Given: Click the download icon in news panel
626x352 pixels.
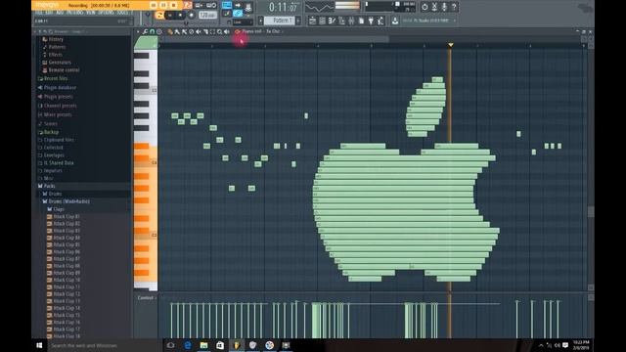Looking at the screenshot, I should [395, 21].
